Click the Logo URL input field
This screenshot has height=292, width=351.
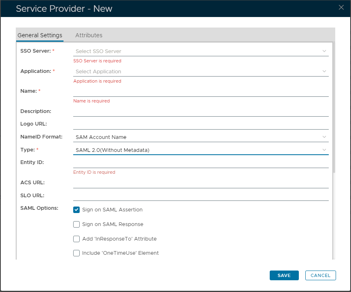[x=201, y=124]
